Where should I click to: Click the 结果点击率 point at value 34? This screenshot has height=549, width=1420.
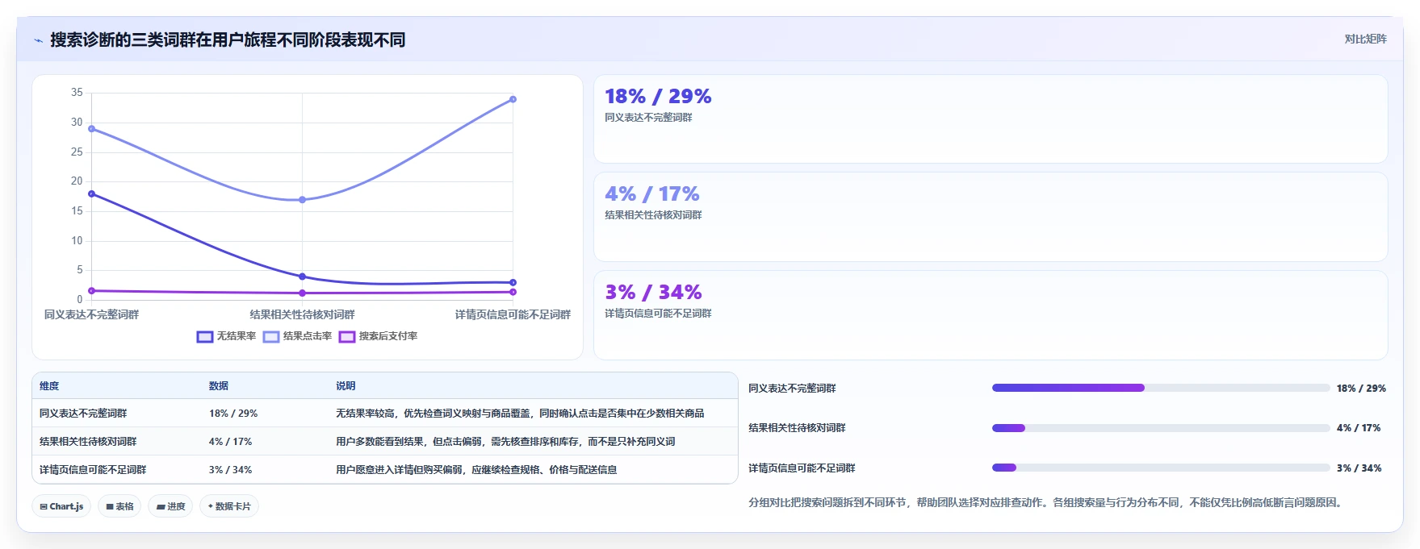click(x=513, y=99)
